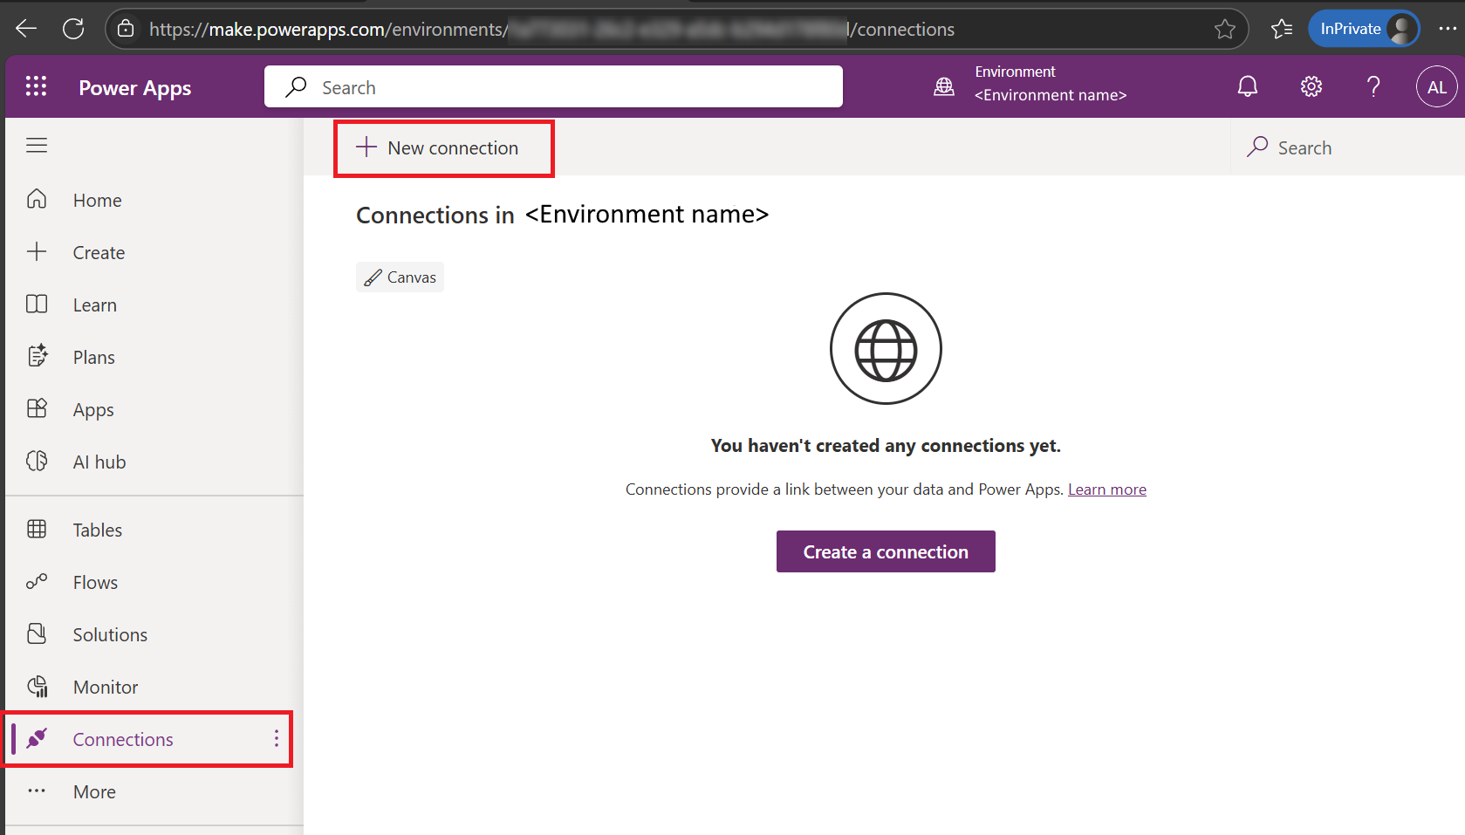
Task: Collapse the sidebar with the hamburger icon
Action: [x=37, y=145]
